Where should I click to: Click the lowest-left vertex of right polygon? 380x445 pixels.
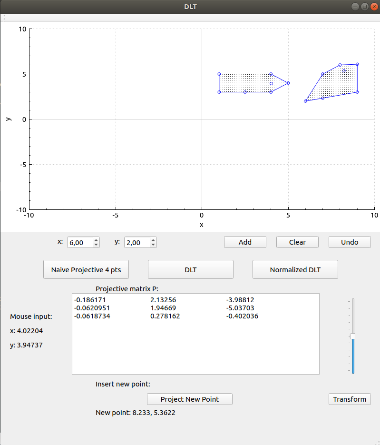(x=305, y=101)
